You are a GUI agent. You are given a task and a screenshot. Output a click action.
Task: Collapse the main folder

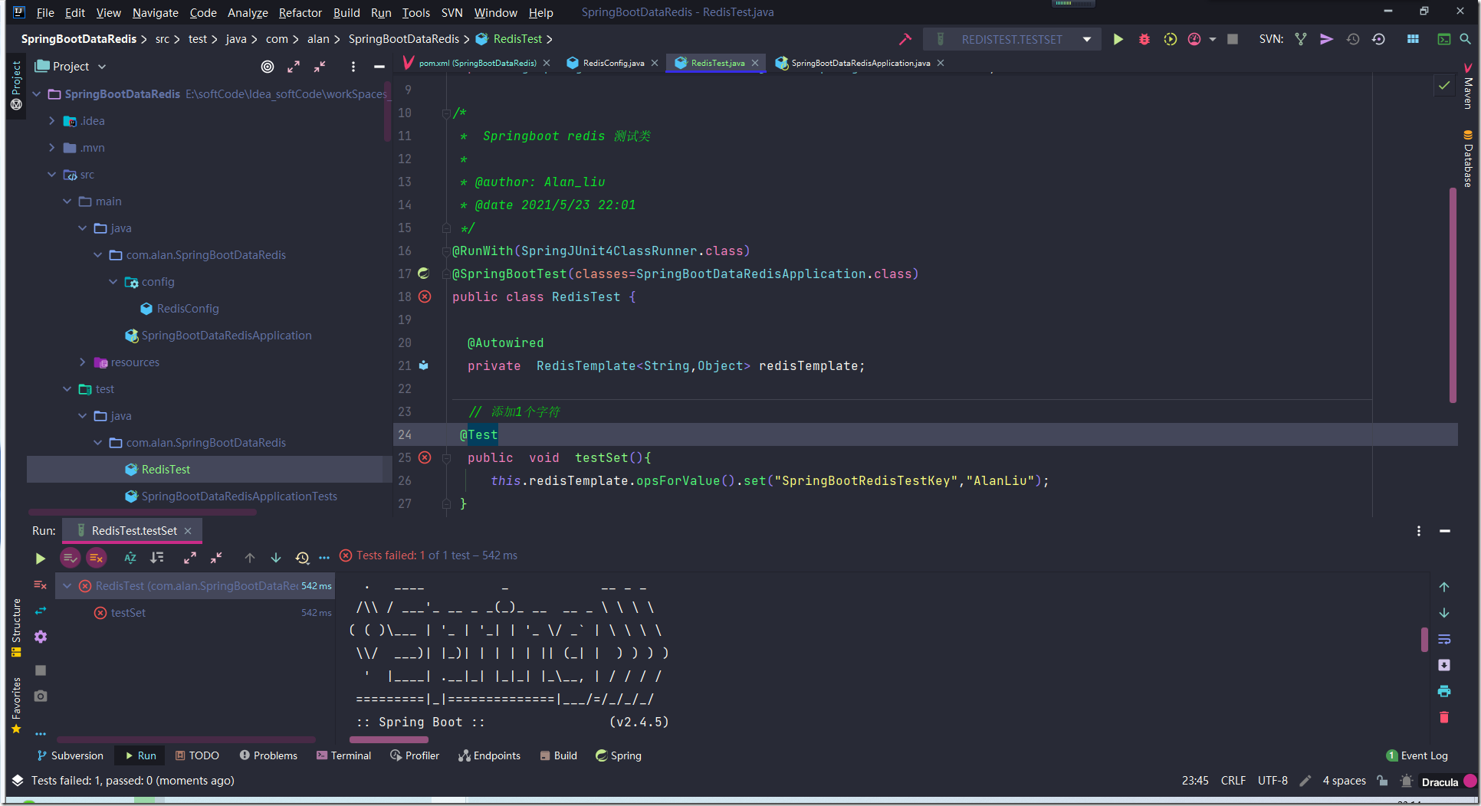click(x=67, y=202)
